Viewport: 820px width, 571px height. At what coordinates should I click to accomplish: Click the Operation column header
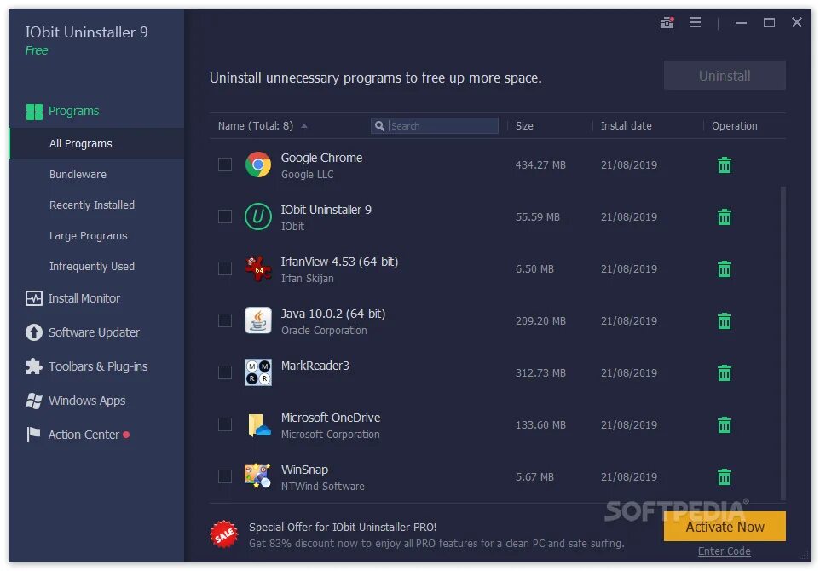coord(734,126)
